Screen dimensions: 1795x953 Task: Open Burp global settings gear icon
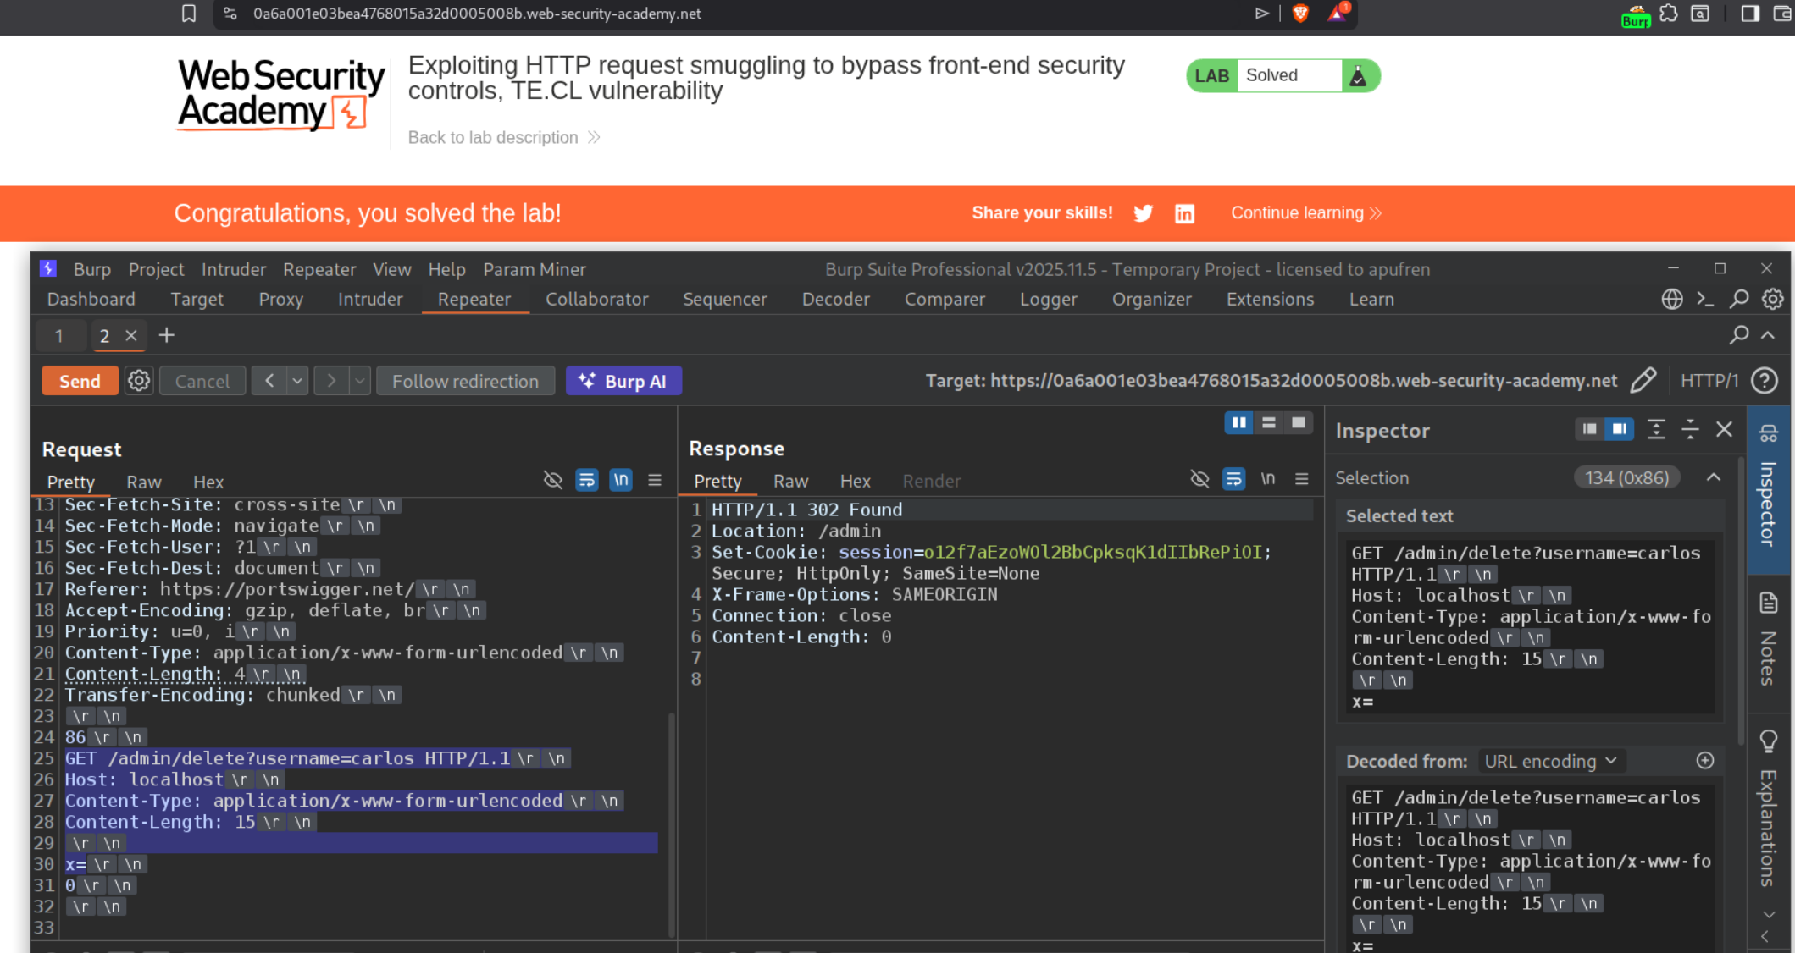(1772, 299)
